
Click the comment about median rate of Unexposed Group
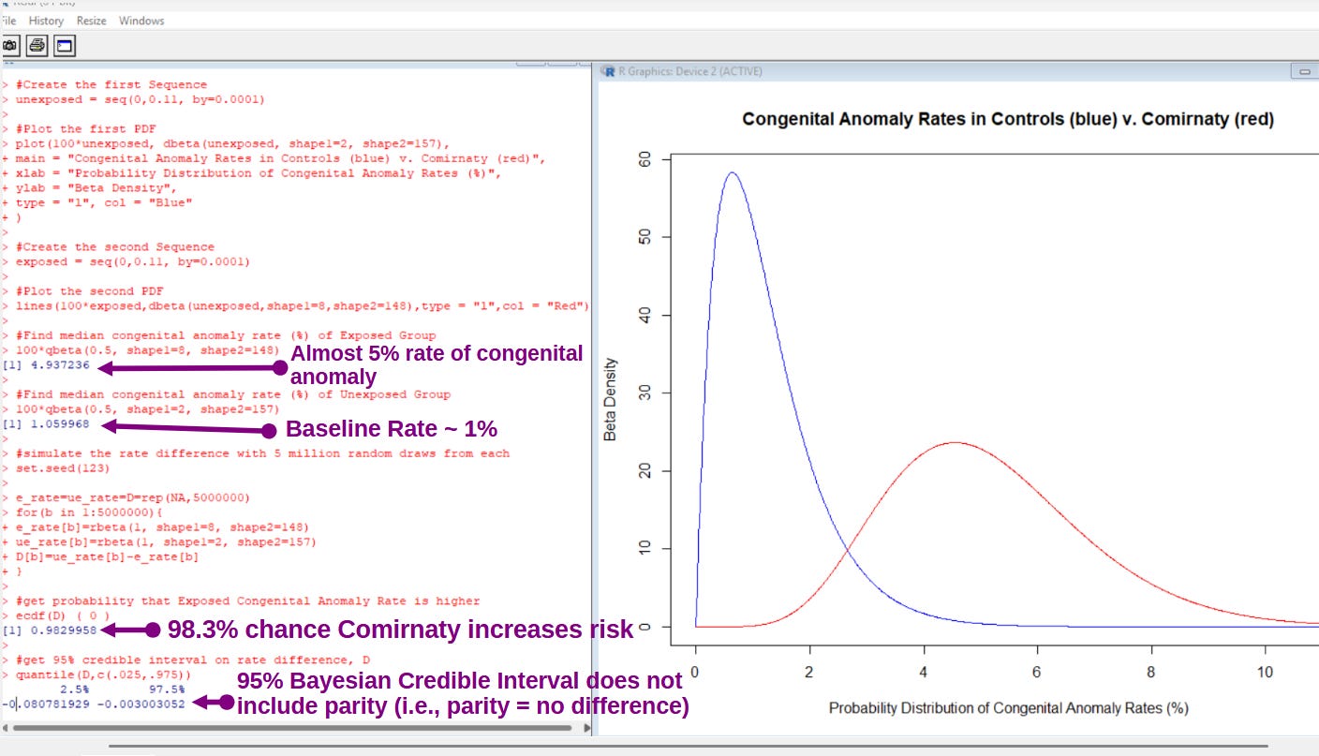tap(233, 394)
